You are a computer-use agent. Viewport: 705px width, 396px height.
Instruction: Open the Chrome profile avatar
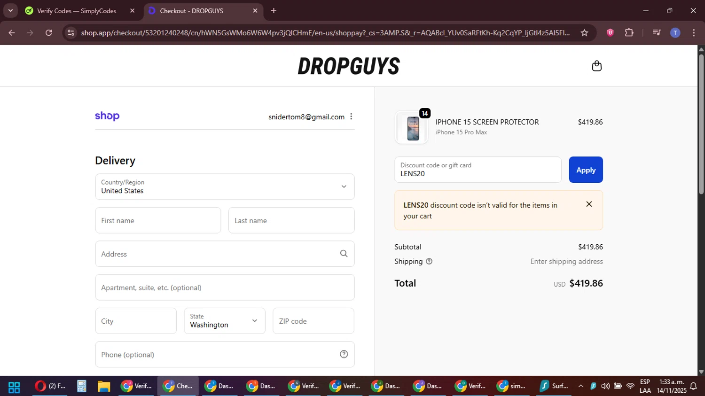click(675, 32)
